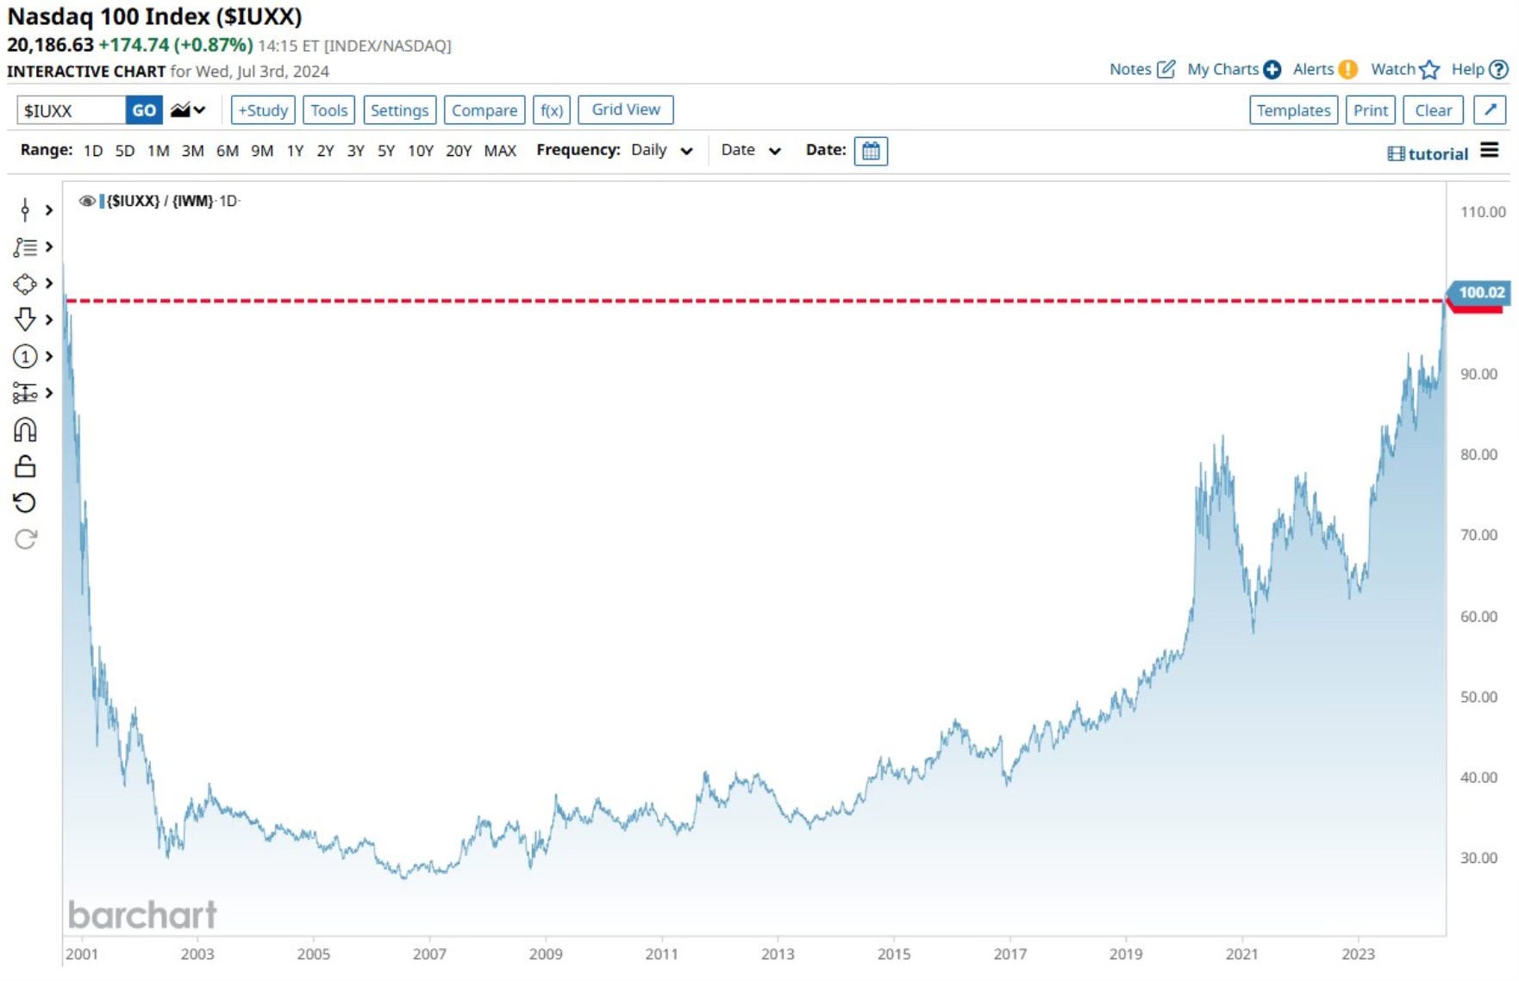Expand the measurement tool chevron
The width and height of the screenshot is (1519, 981).
(49, 393)
